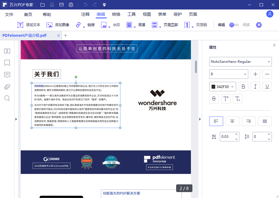279x198 pixels.
Task: Toggle italic formatting for selected text
Action: 255,86
